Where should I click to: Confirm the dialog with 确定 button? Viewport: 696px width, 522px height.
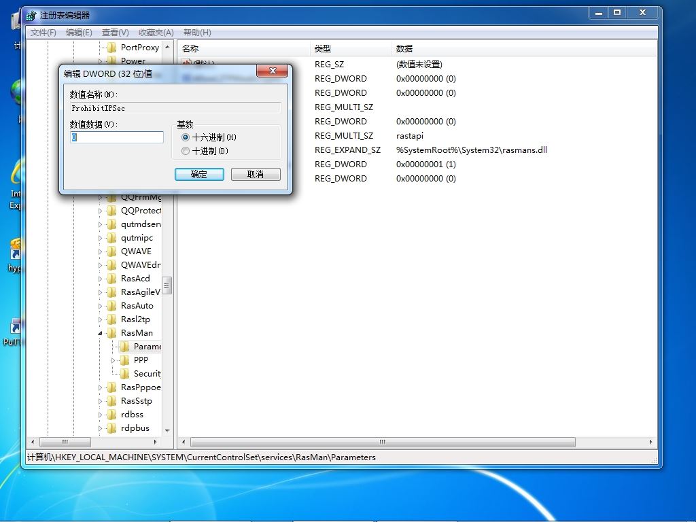tap(199, 175)
